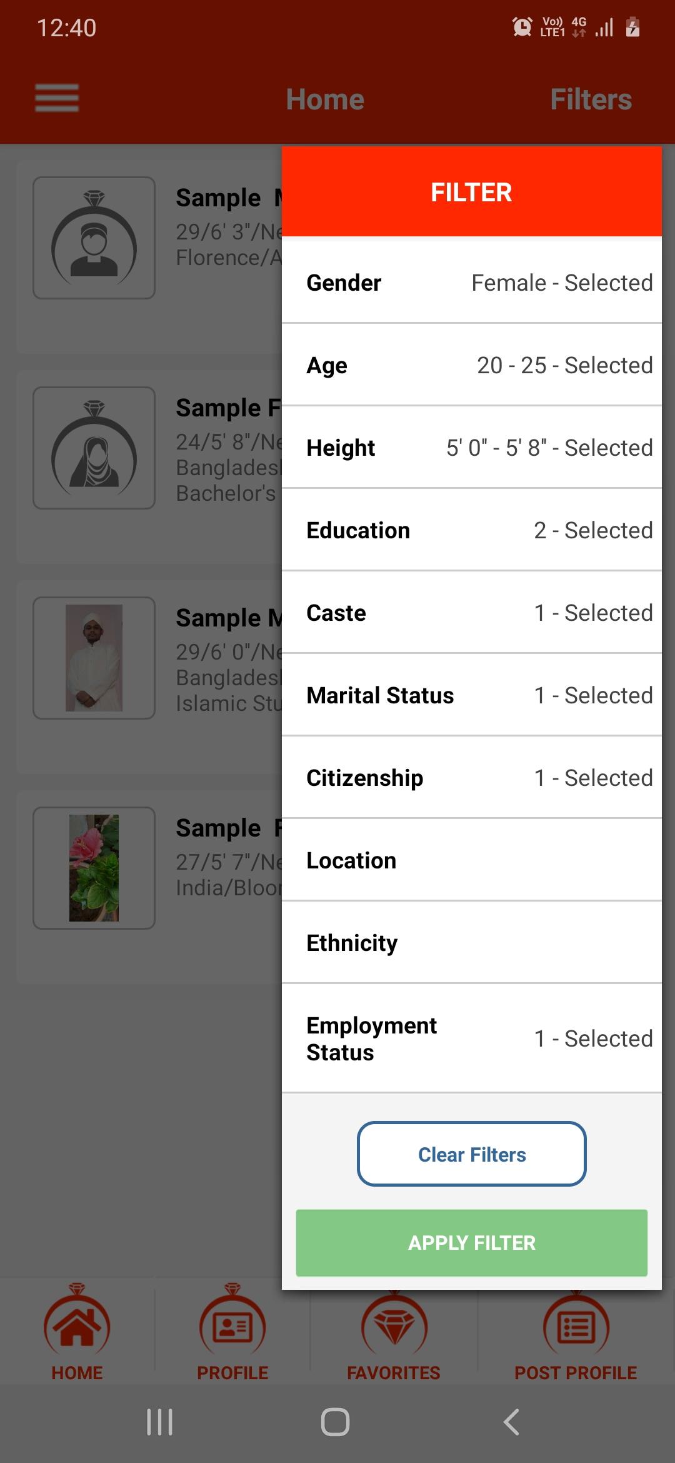Expand the Age range filter
The width and height of the screenshot is (675, 1463).
(x=472, y=365)
